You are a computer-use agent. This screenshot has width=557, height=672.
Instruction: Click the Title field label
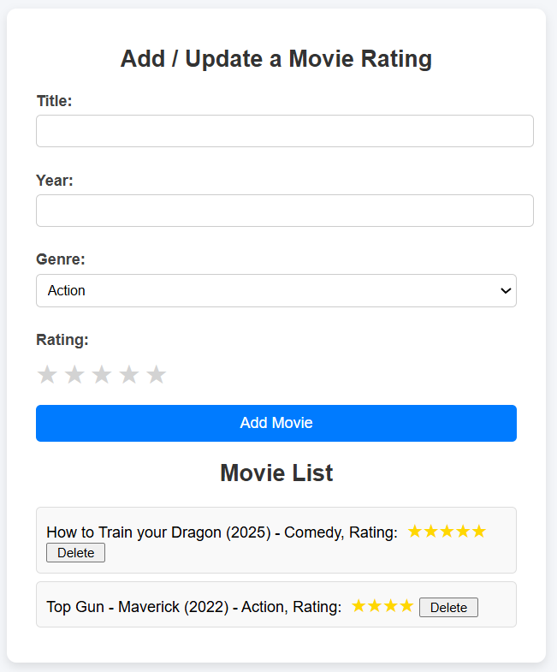pos(54,101)
